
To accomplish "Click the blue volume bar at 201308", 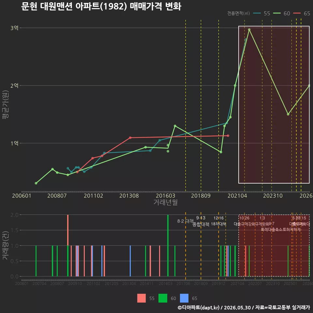I will pos(130,261).
